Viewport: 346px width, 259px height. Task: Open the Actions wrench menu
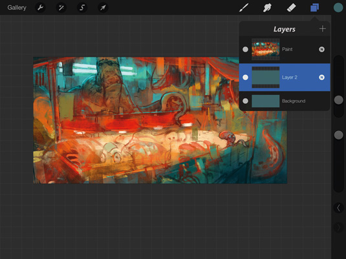click(x=40, y=8)
